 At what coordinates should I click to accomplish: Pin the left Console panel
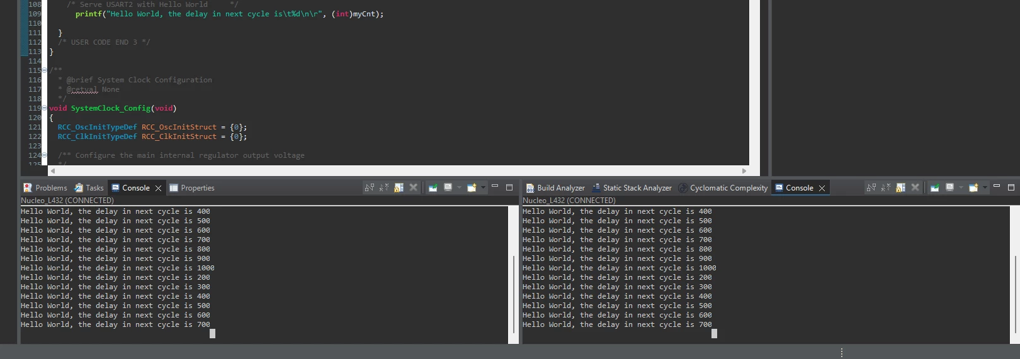point(433,187)
